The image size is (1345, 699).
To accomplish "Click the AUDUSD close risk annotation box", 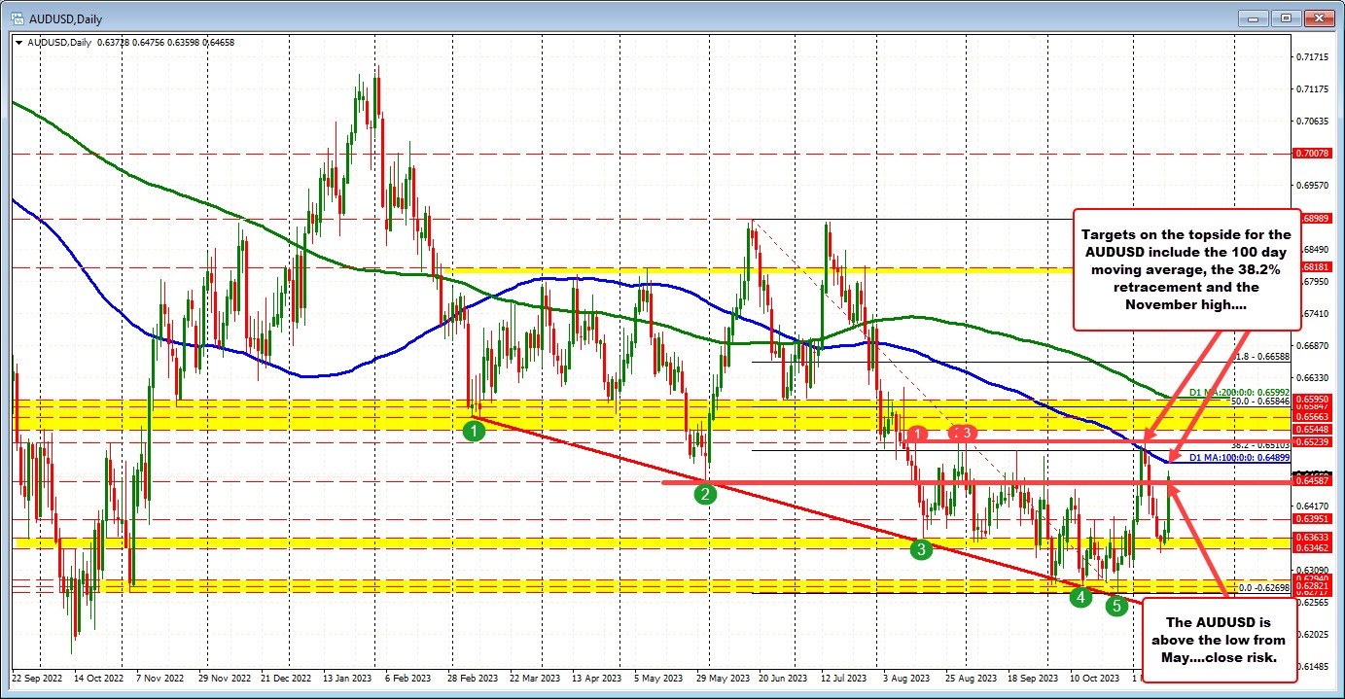I will pos(1221,641).
